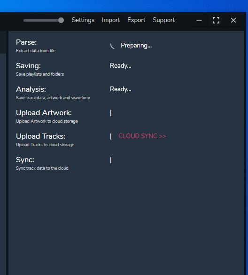Click the Parse: step heading
Image resolution: width=248 pixels, height=275 pixels.
[26, 42]
